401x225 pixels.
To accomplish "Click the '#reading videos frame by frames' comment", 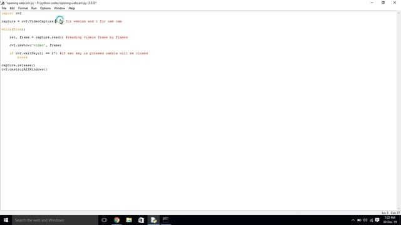I will click(x=96, y=37).
